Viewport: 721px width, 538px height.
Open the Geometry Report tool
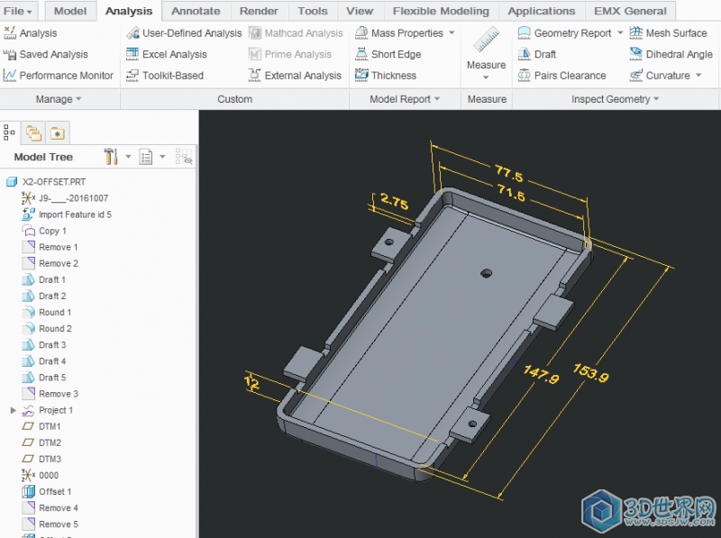point(565,33)
